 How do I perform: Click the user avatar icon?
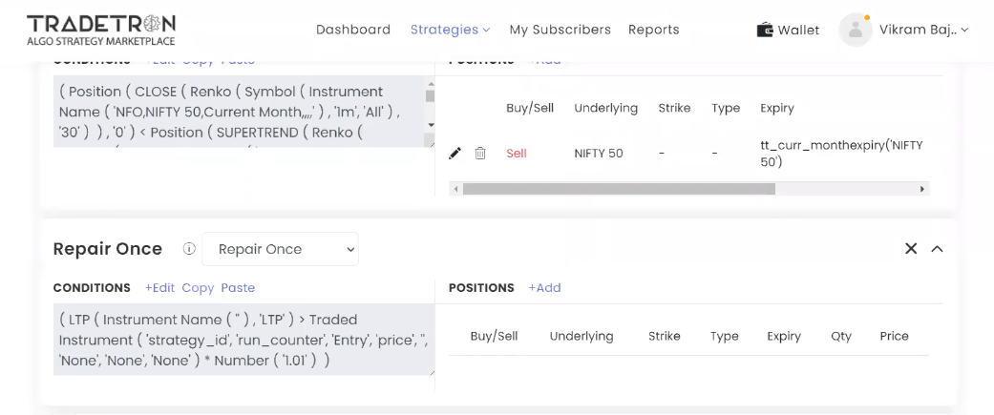855,30
